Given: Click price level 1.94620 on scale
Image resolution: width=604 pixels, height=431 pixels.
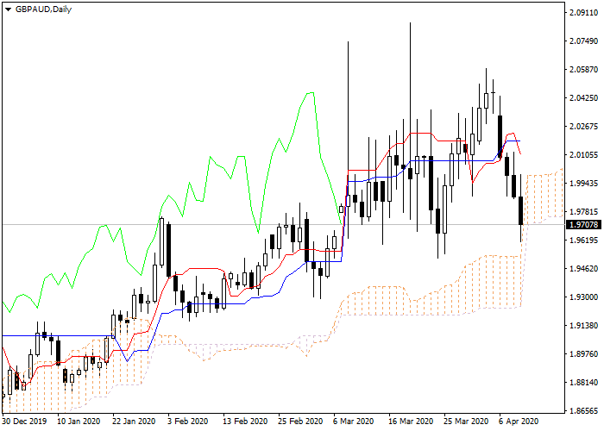Looking at the screenshot, I should coord(583,269).
